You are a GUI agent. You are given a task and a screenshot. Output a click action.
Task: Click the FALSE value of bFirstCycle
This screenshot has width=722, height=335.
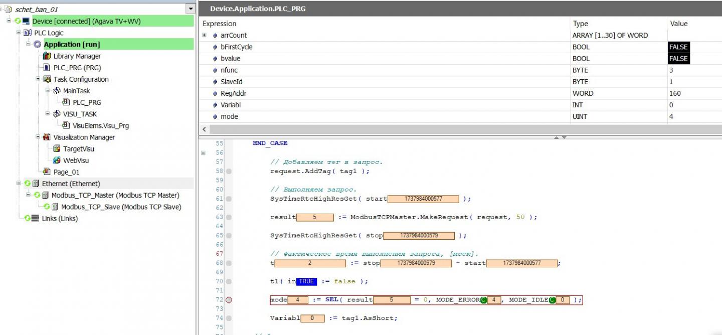pyautogui.click(x=678, y=47)
